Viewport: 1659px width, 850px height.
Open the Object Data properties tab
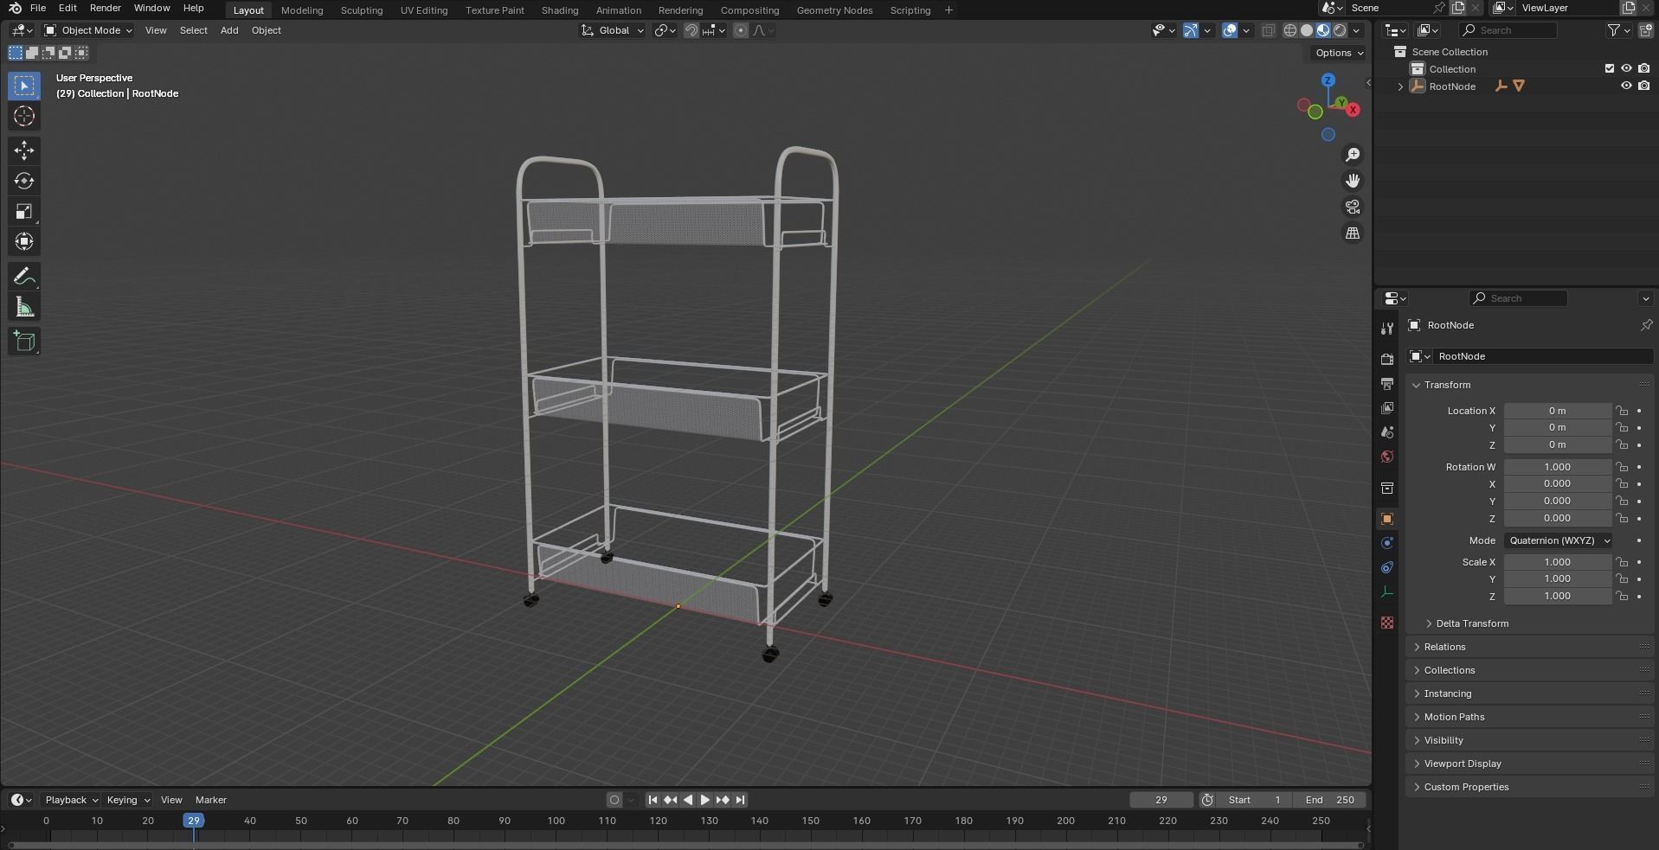click(x=1387, y=592)
